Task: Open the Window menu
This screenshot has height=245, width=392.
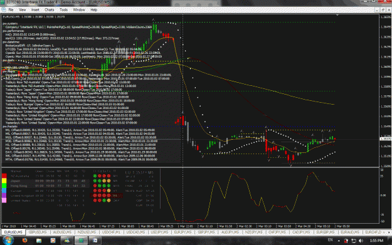Action: pos(79,10)
